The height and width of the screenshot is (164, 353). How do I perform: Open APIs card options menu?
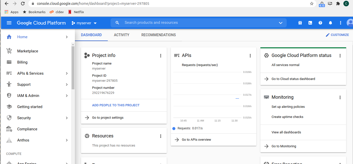point(250,56)
